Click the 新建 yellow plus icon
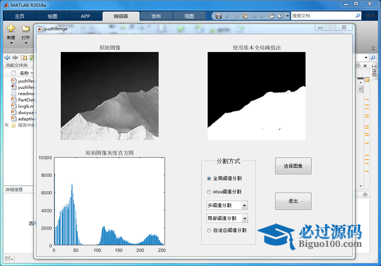 pyautogui.click(x=11, y=28)
